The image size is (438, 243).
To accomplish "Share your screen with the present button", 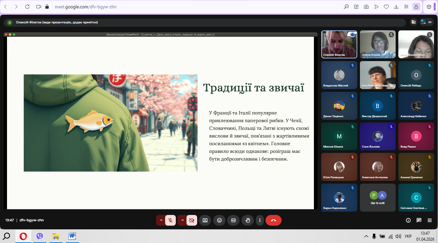I will 205,220.
